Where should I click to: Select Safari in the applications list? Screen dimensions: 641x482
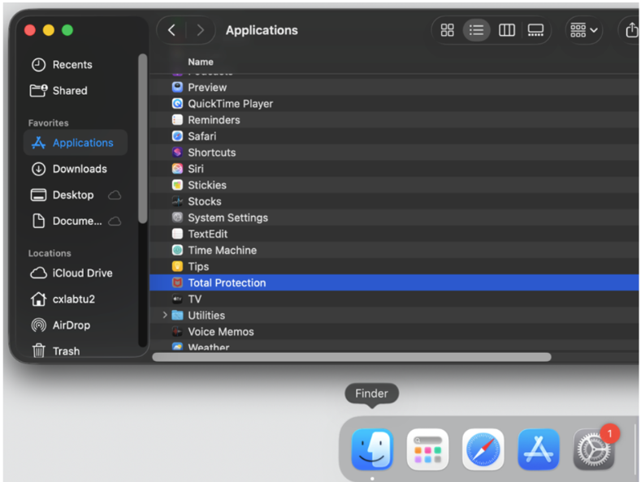[201, 136]
